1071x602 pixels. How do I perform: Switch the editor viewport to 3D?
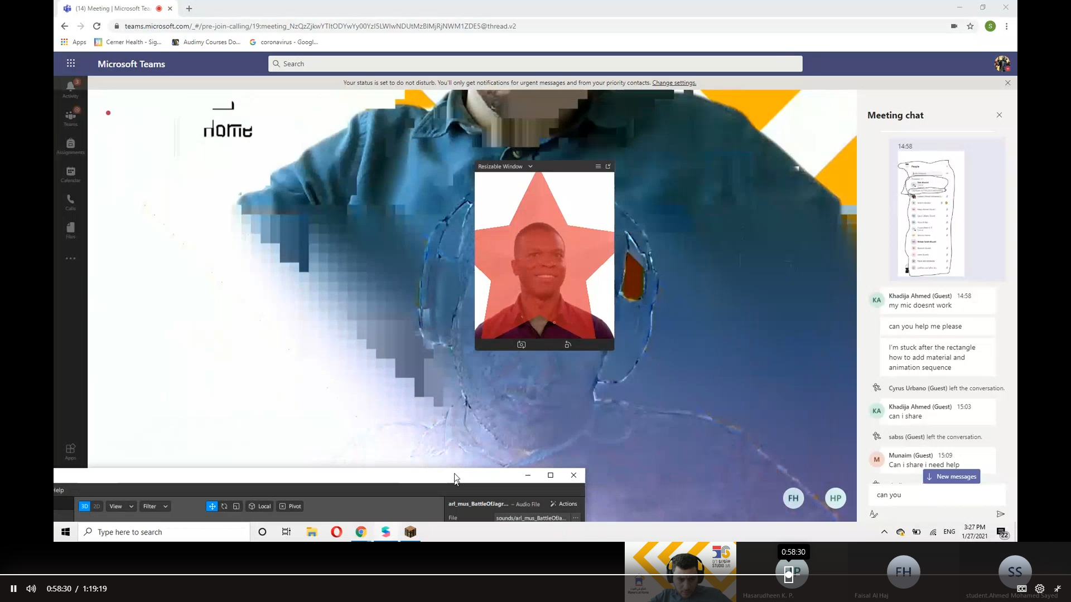[x=84, y=506]
